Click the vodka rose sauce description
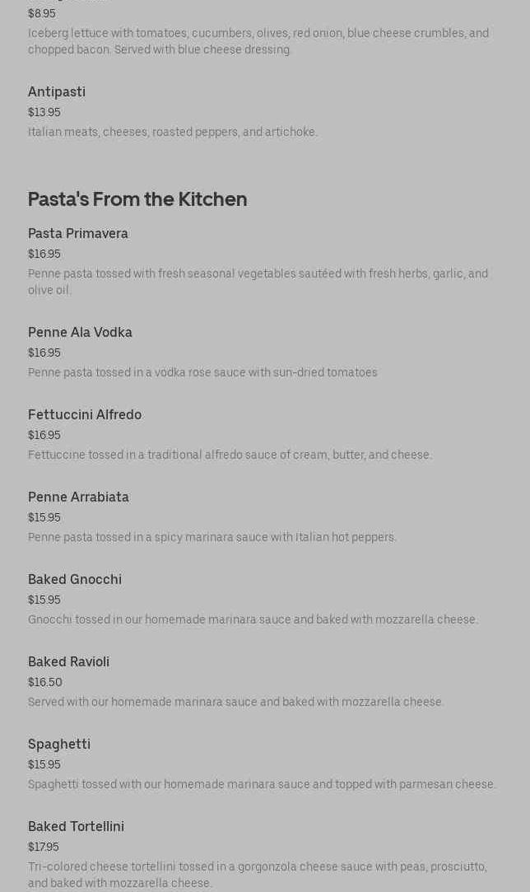 (202, 373)
